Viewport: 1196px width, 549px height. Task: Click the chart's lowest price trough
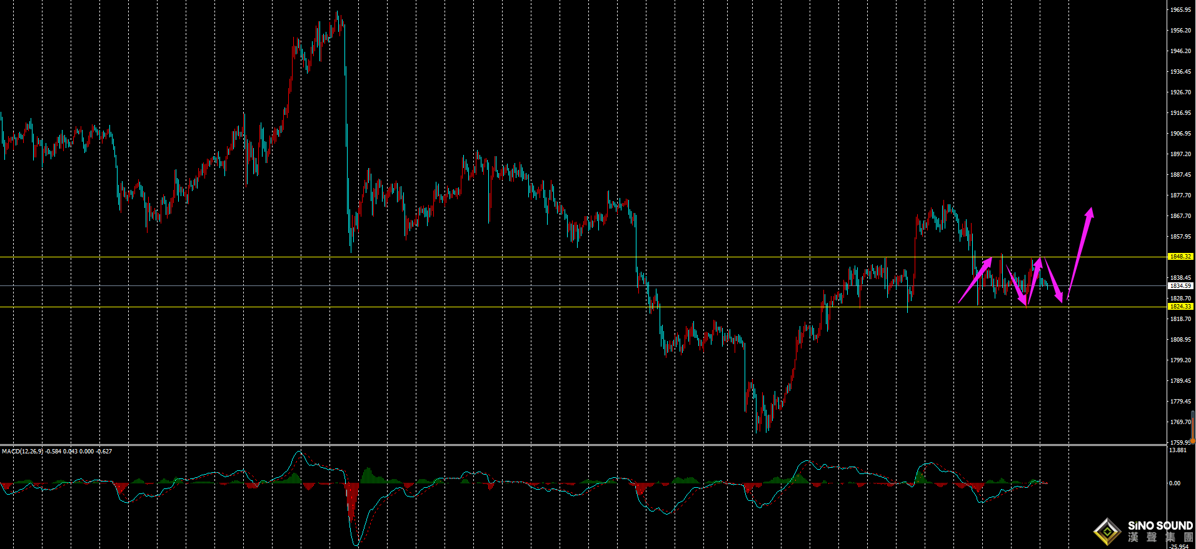[757, 430]
